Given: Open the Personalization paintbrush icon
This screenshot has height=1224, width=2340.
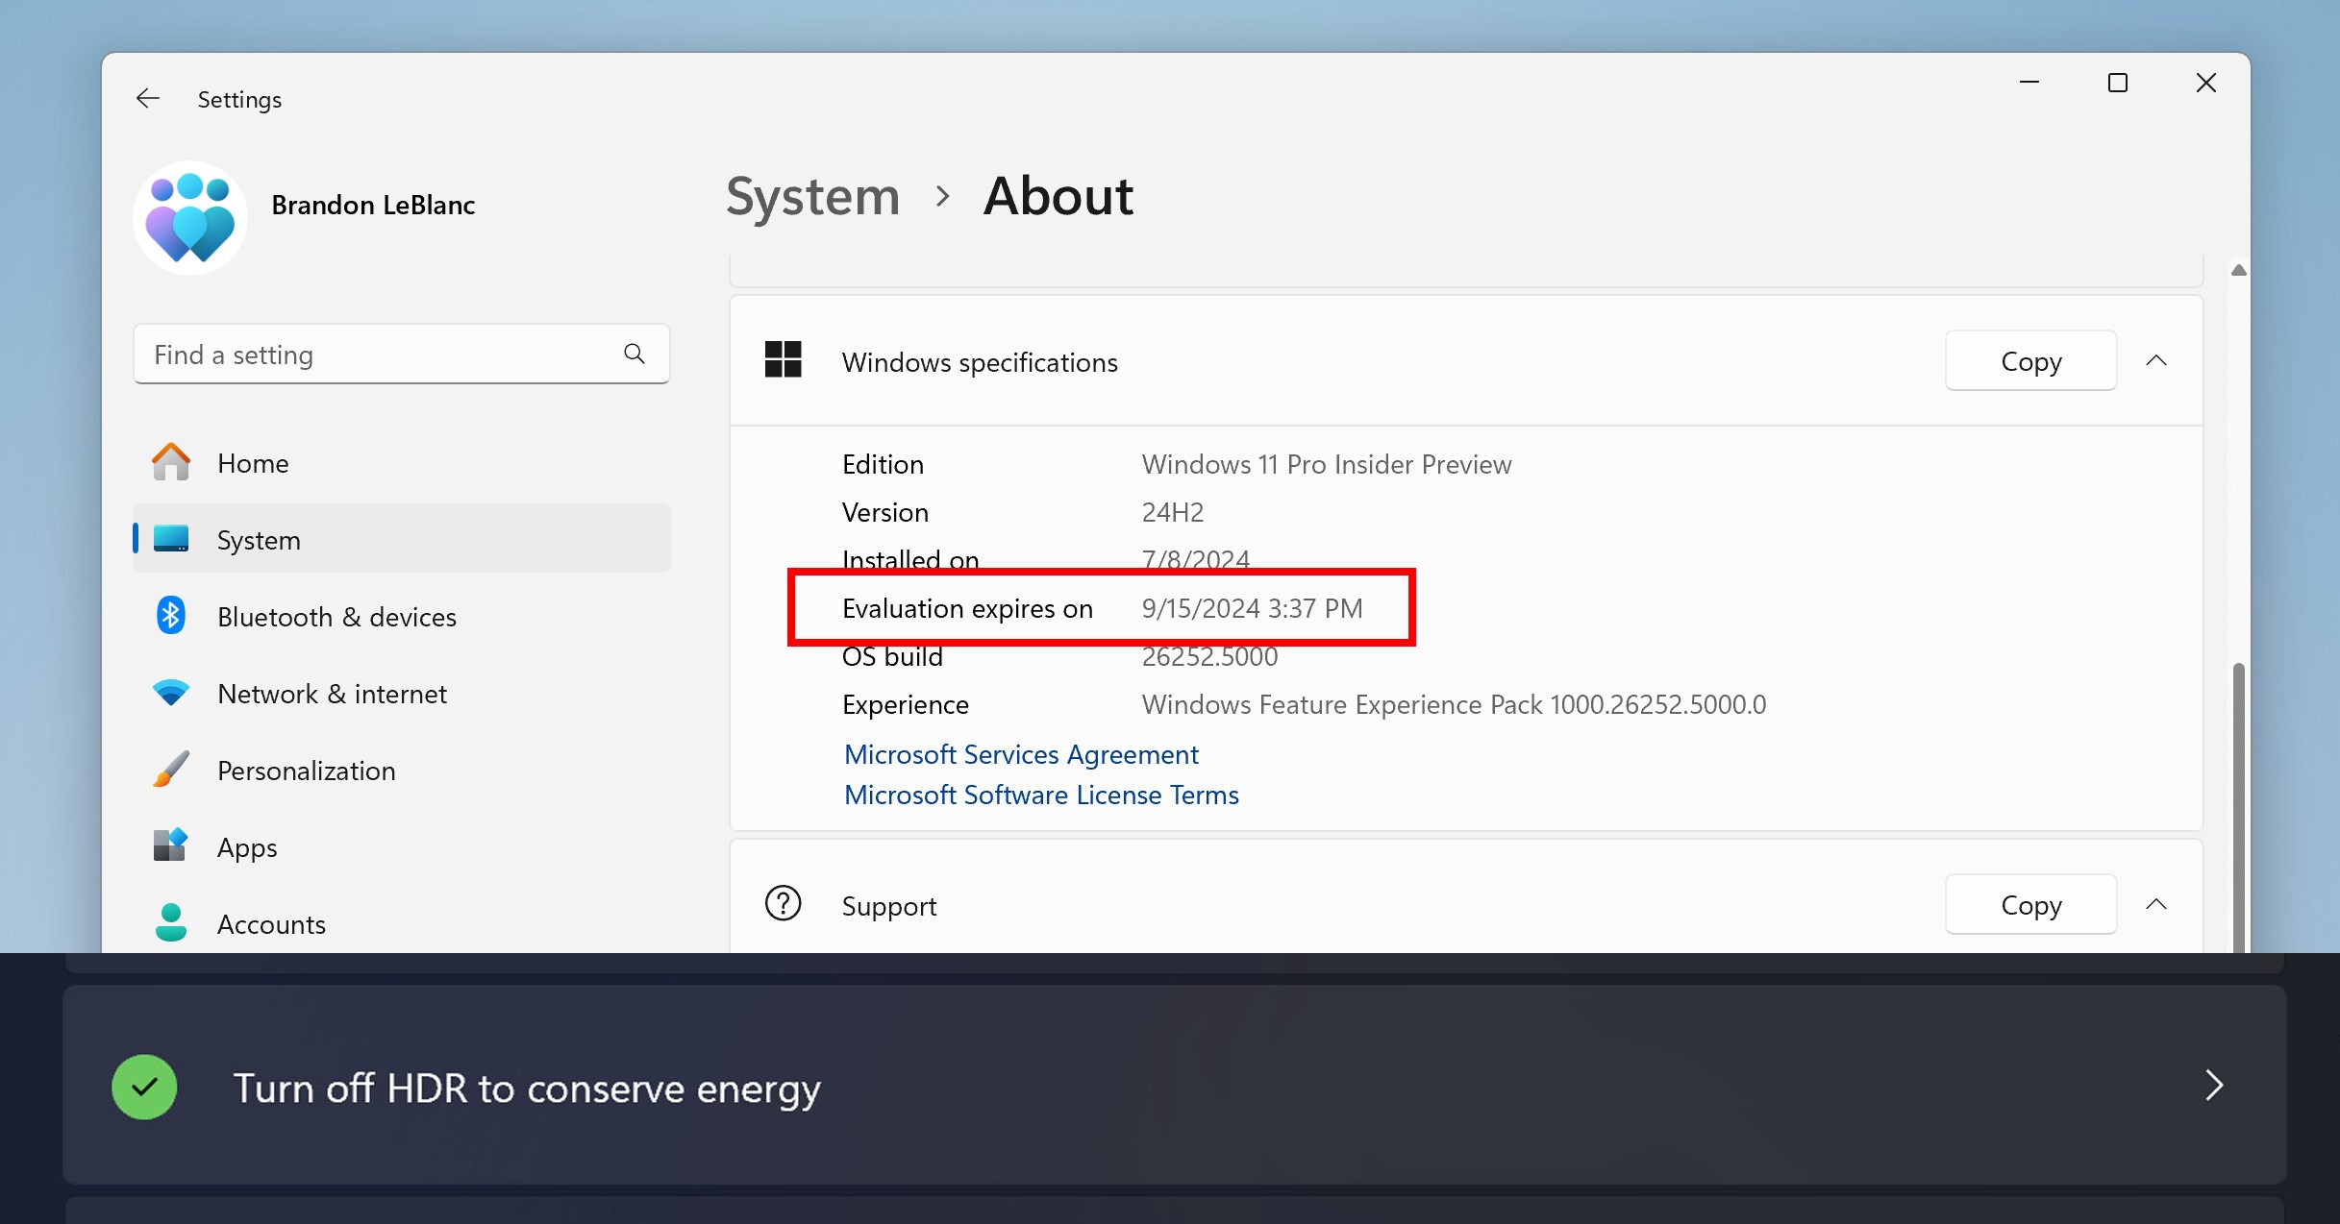Looking at the screenshot, I should pyautogui.click(x=171, y=770).
